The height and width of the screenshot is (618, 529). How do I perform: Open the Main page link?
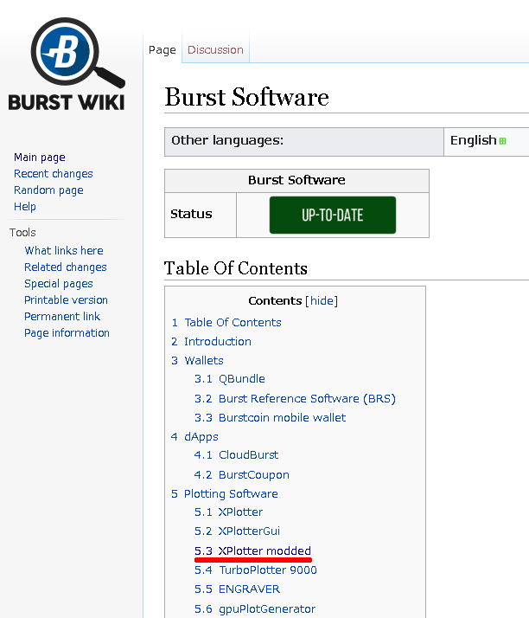point(40,158)
